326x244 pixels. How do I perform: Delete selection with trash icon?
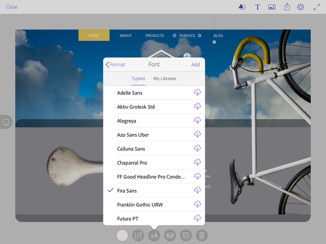pos(202,235)
